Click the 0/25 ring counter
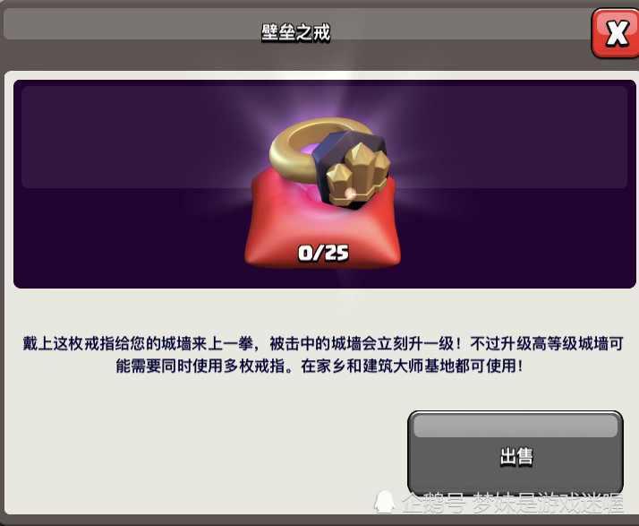The width and height of the screenshot is (639, 526). point(323,253)
